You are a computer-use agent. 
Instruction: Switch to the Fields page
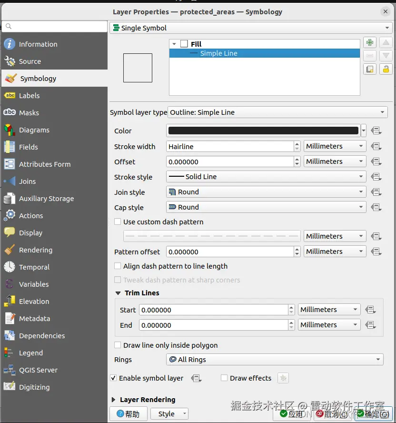(54, 147)
